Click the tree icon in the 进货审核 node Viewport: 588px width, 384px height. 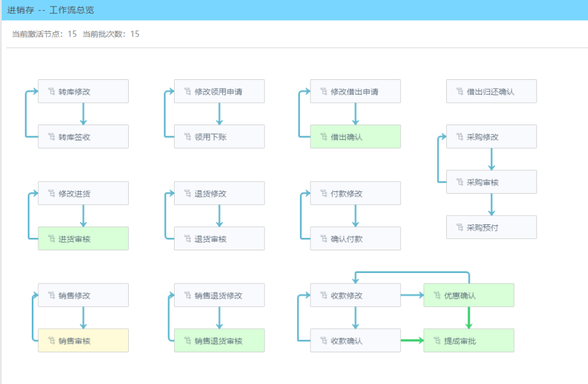tap(52, 238)
